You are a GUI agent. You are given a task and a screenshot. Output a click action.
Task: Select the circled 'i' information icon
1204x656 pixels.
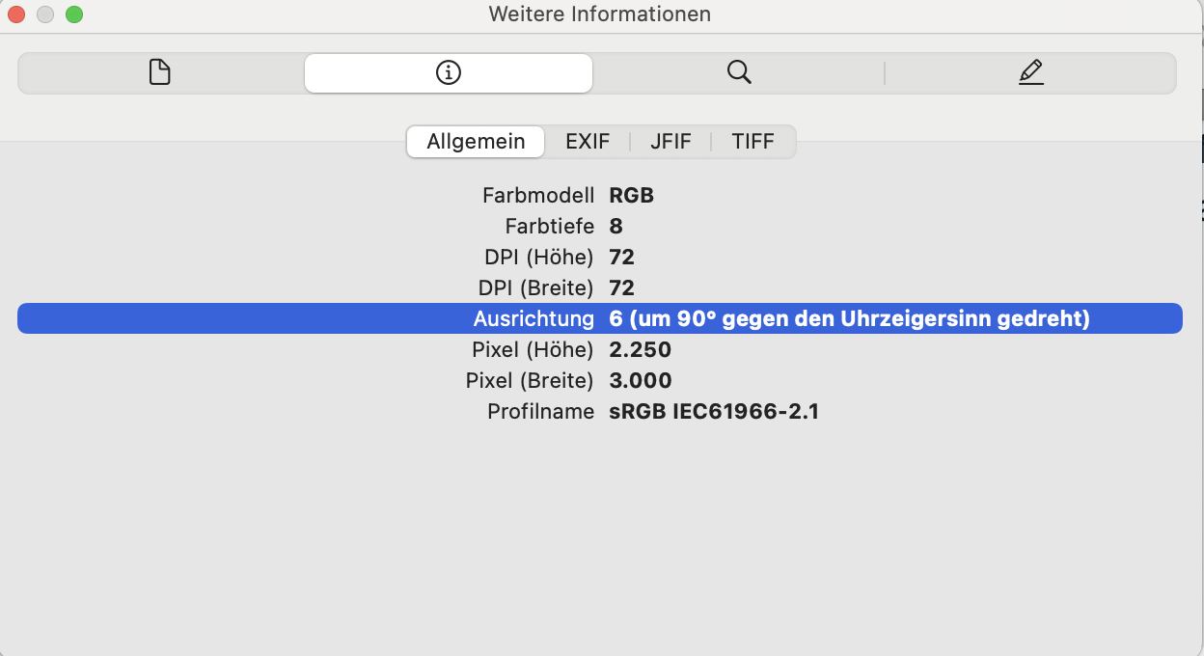tap(448, 72)
